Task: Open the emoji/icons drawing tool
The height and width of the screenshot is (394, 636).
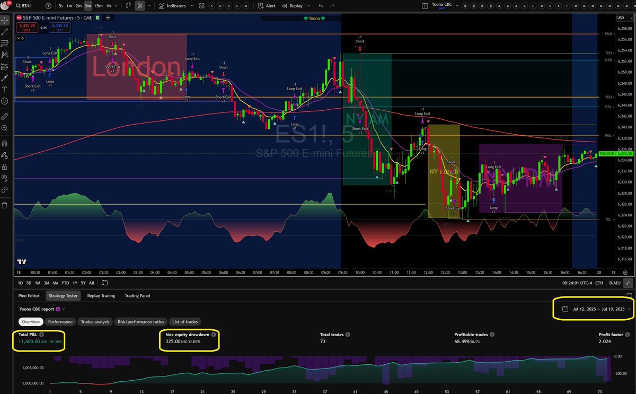Action: [x=5, y=101]
